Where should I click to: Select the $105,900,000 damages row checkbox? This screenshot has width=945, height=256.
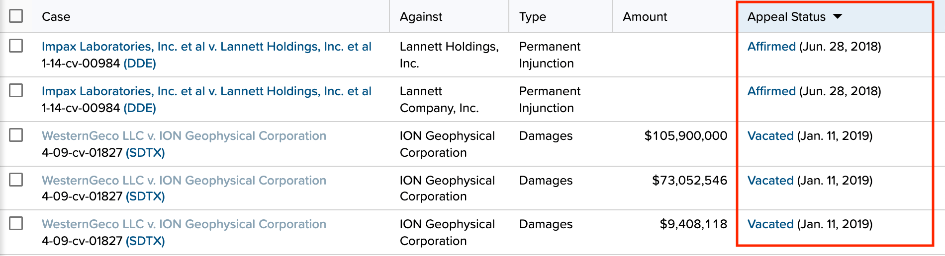pos(16,135)
